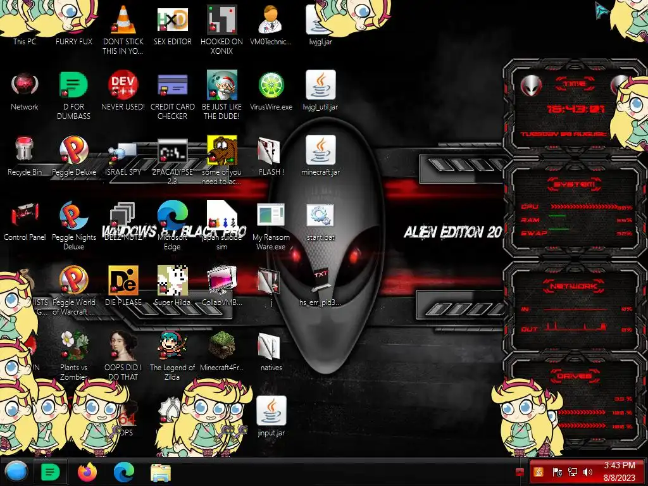This screenshot has height=486, width=648.
Task: Open the network tray icon
Action: (572, 472)
